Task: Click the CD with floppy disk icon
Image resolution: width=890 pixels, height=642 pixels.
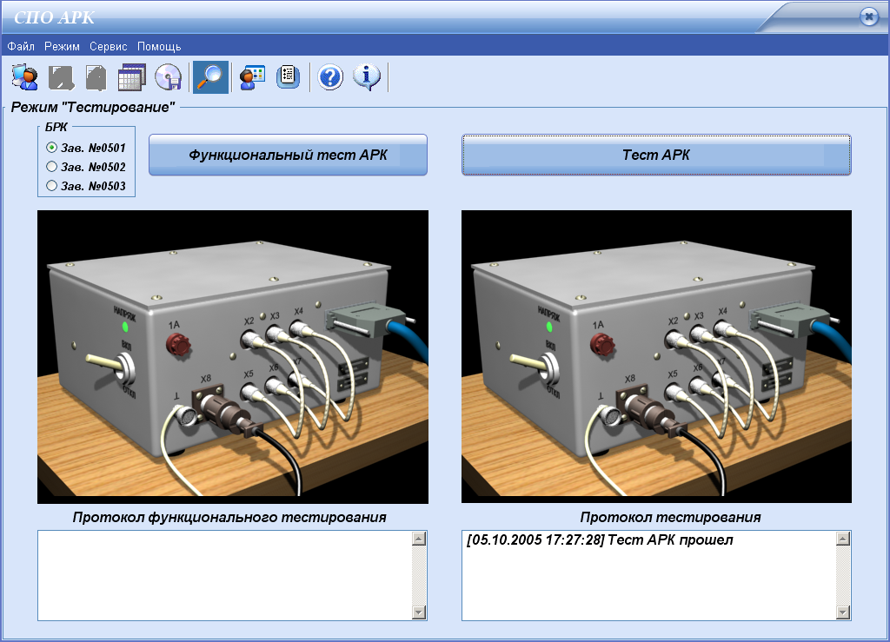Action: click(168, 78)
